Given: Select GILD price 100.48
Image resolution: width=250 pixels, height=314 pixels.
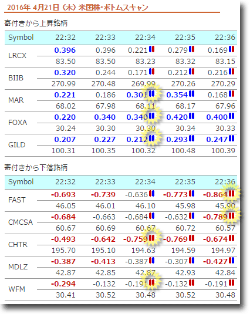Looking at the screenshot, I should pos(183,151).
